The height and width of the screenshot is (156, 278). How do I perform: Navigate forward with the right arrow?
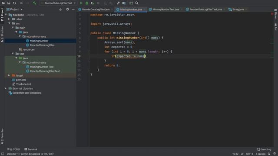27,3
